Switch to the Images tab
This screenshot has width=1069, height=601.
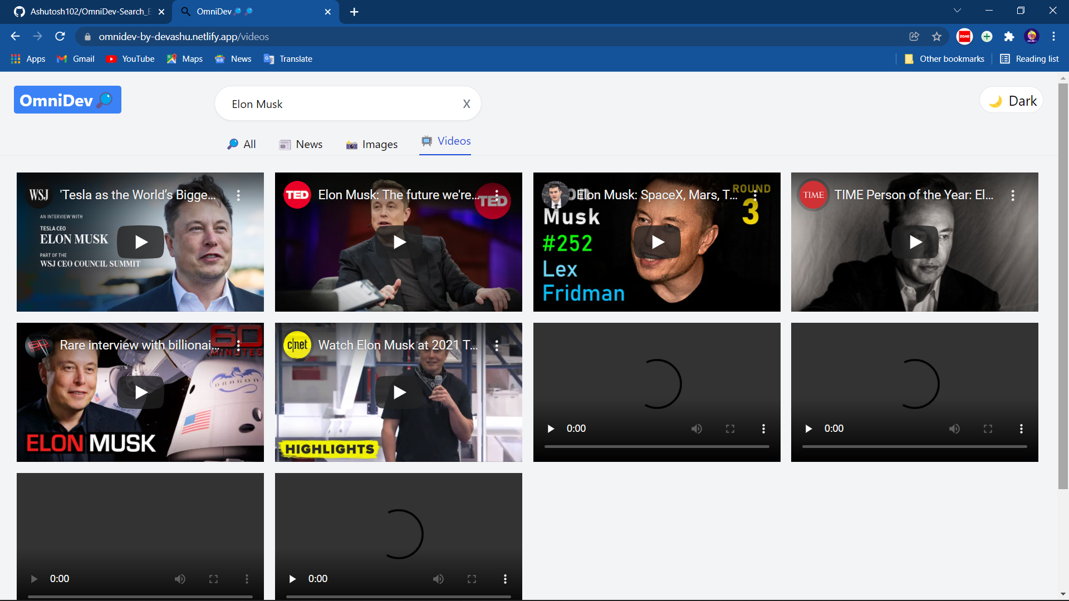379,144
